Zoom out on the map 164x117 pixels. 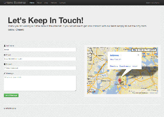point(90,59)
